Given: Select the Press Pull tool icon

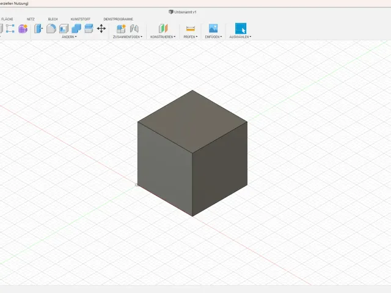Looking at the screenshot, I should (x=38, y=29).
